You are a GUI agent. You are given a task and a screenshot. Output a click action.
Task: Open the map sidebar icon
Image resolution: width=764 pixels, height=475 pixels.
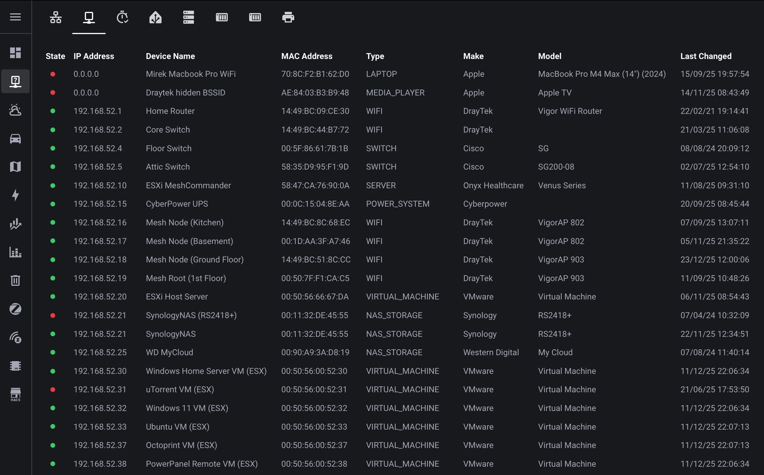15,166
